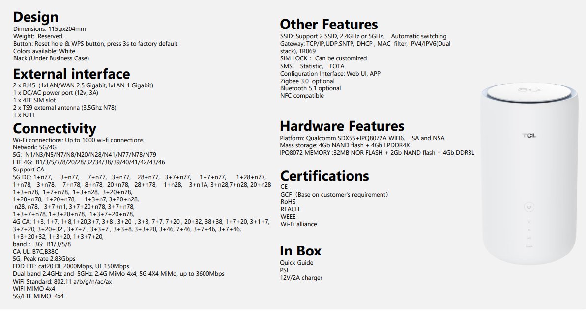The height and width of the screenshot is (312, 586).
Task: Click the 5G logo on the router top
Action: (x=529, y=90)
